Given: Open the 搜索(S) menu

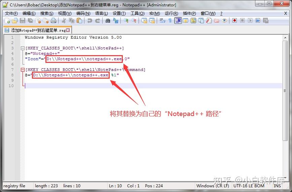Looking at the screenshot, I should click(47, 13).
